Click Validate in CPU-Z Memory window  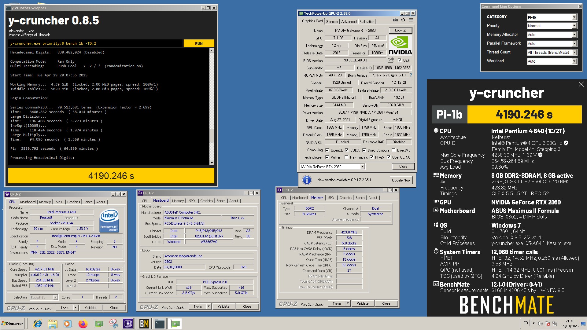click(363, 303)
